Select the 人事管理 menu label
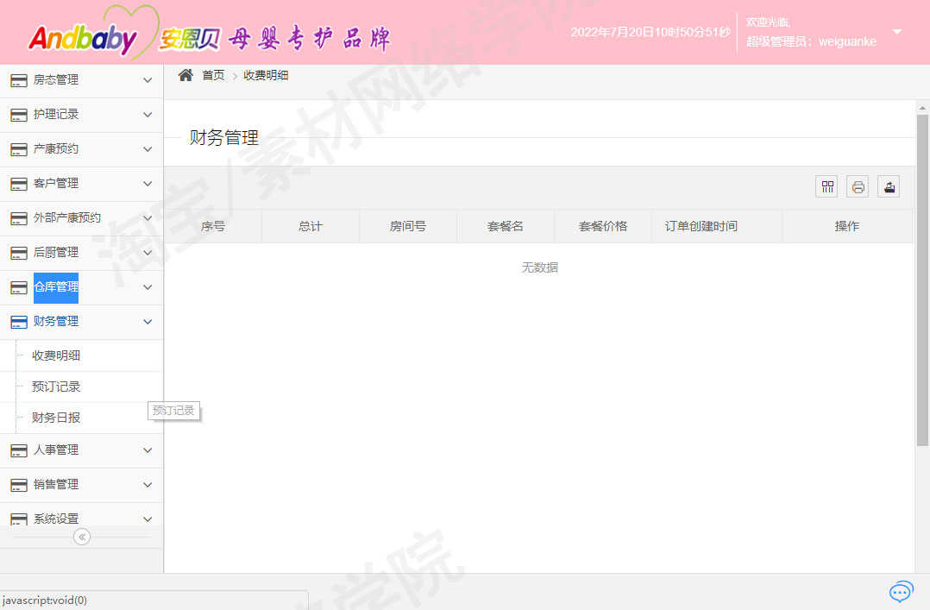The width and height of the screenshot is (930, 610). point(56,450)
